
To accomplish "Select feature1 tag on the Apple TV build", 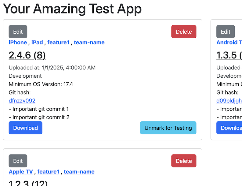I will click(x=48, y=172).
